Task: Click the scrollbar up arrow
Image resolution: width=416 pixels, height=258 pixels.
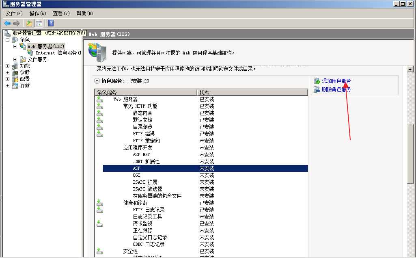Action: [410, 69]
